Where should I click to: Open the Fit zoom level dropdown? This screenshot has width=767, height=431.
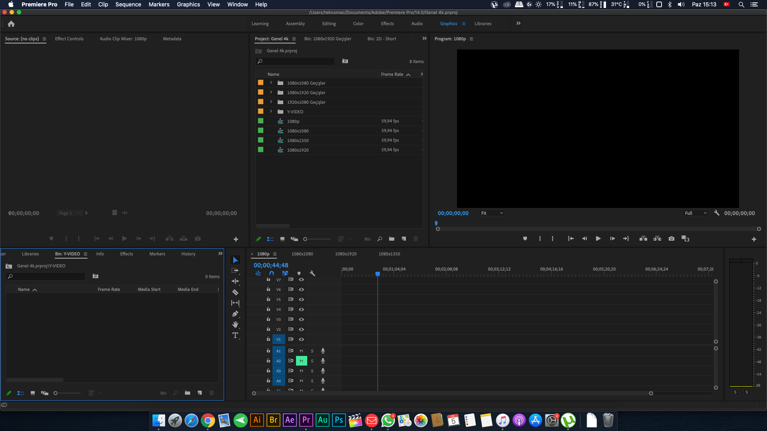coord(492,213)
